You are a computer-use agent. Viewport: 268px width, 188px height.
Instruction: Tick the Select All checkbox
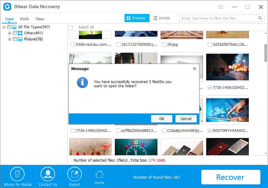click(x=70, y=27)
